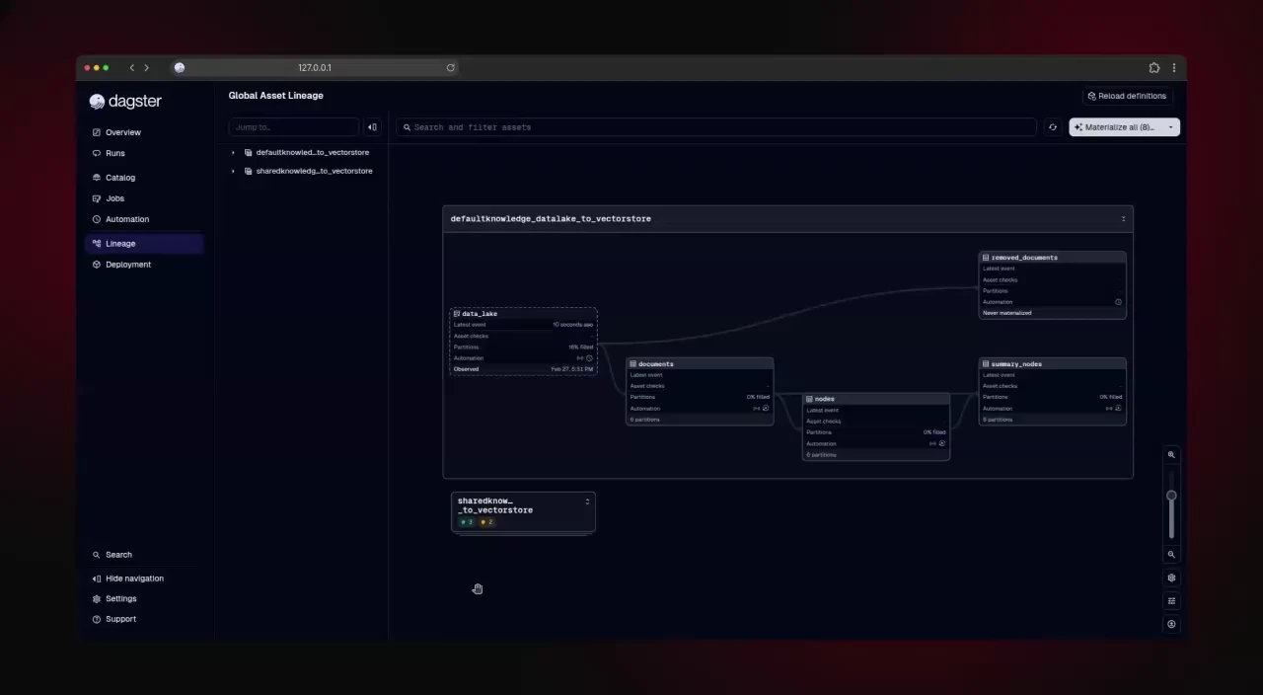
Task: Open the Jobs page
Action: [144, 198]
